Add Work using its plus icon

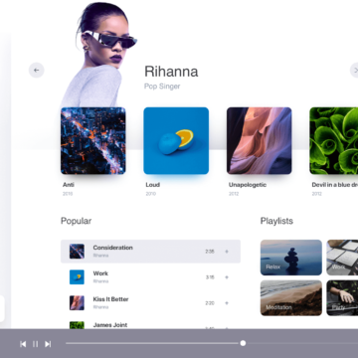tap(227, 277)
